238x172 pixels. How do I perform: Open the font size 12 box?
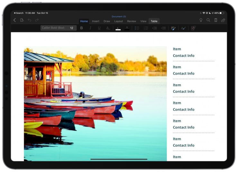click(72, 28)
